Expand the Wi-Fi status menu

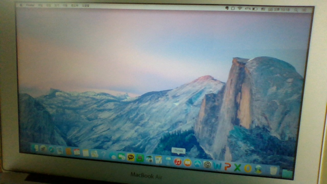[240, 8]
